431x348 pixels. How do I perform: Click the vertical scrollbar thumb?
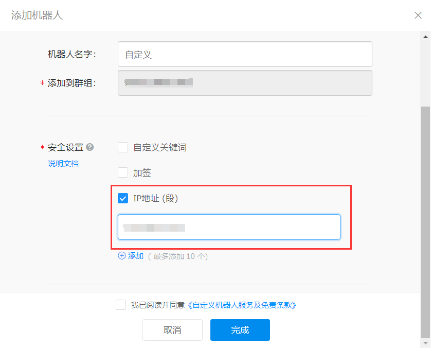pyautogui.click(x=425, y=222)
